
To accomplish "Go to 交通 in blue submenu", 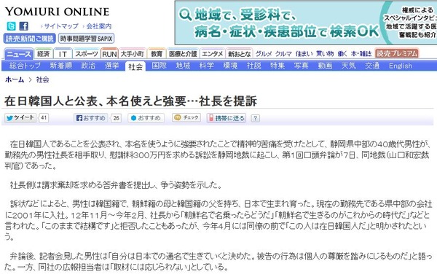I will click(372, 66).
